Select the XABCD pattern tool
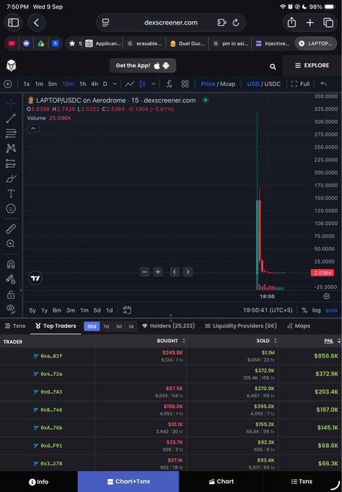This screenshot has height=492, width=342. pos(11,148)
